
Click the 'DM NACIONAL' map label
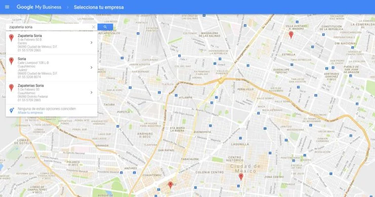346,44
